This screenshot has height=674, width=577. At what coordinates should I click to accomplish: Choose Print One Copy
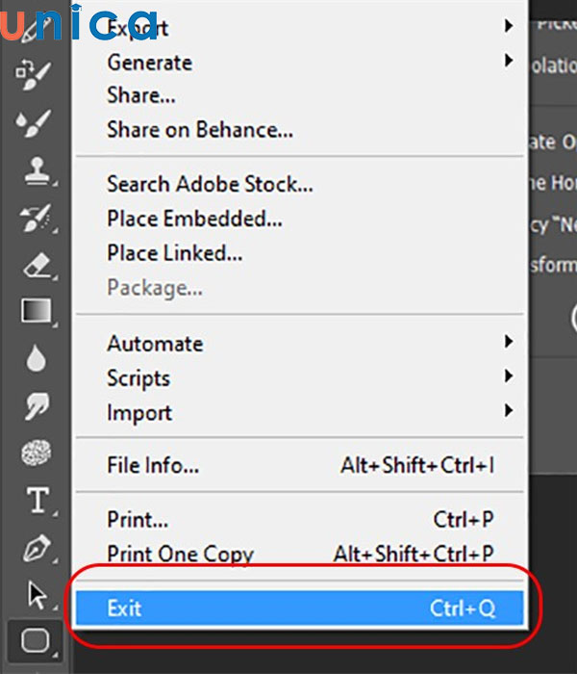pos(180,555)
